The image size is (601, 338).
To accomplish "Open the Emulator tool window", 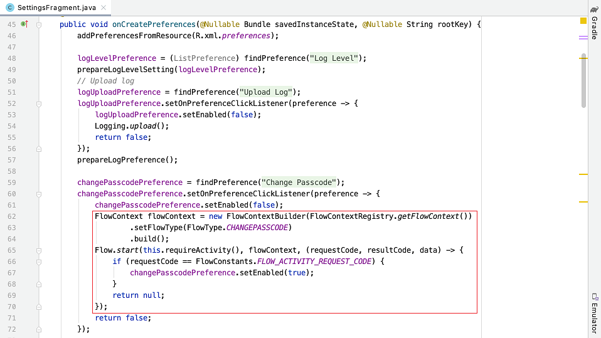I will [x=595, y=313].
